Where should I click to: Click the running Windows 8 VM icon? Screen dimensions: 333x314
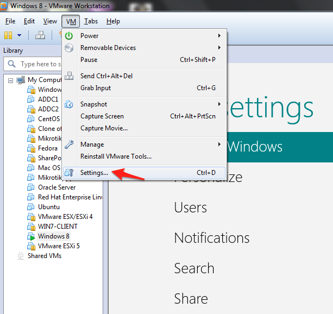[x=31, y=236]
